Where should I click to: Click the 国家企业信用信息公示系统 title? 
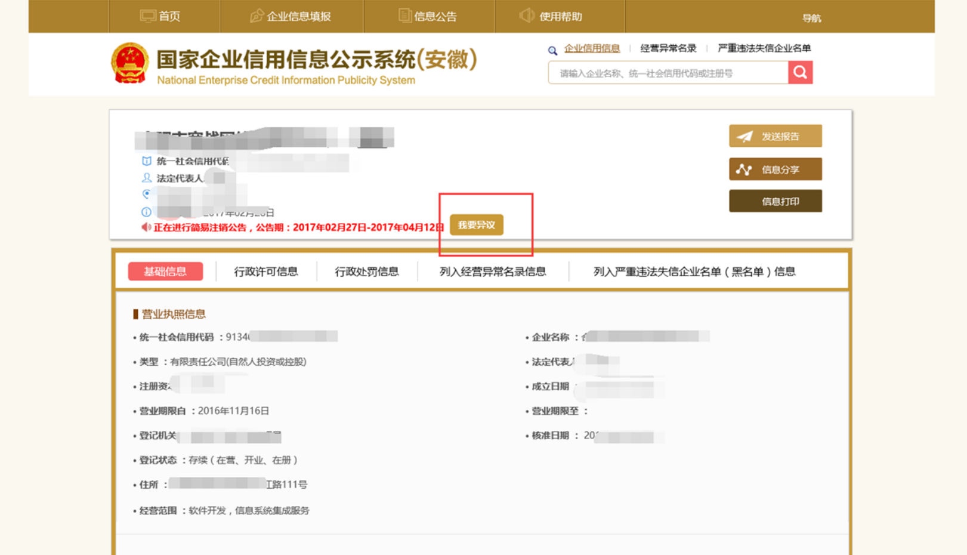tap(317, 60)
